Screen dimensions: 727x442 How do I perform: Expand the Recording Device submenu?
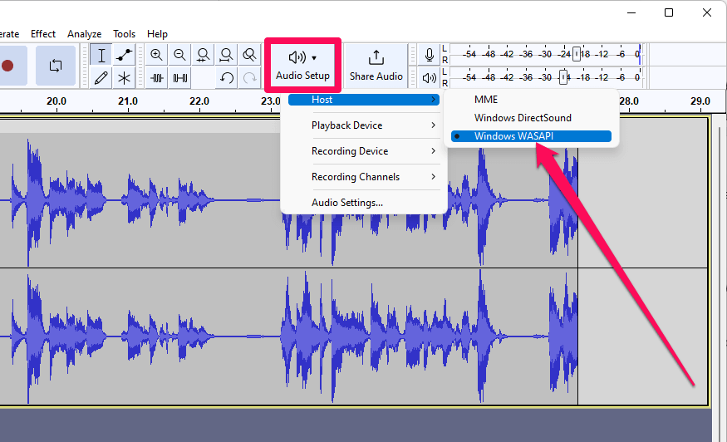click(364, 151)
